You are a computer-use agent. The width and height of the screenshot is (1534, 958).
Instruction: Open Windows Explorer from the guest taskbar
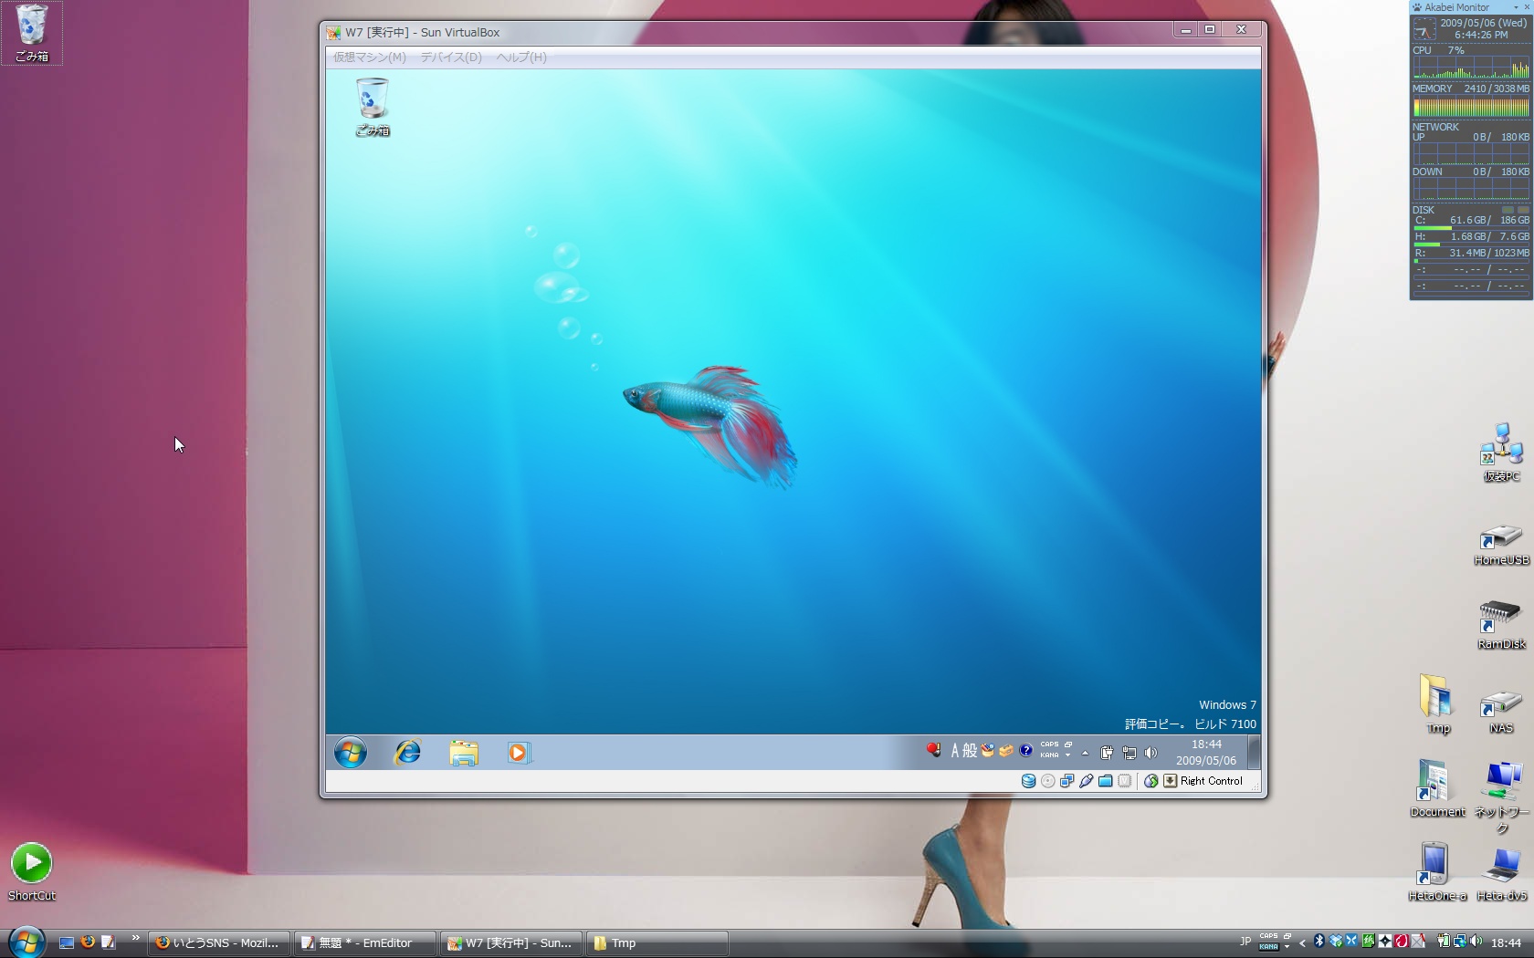click(464, 753)
